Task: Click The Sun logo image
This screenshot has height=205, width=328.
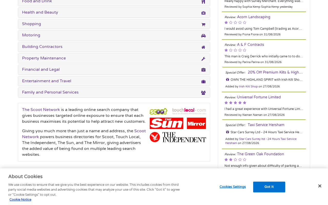Action: click(x=166, y=123)
